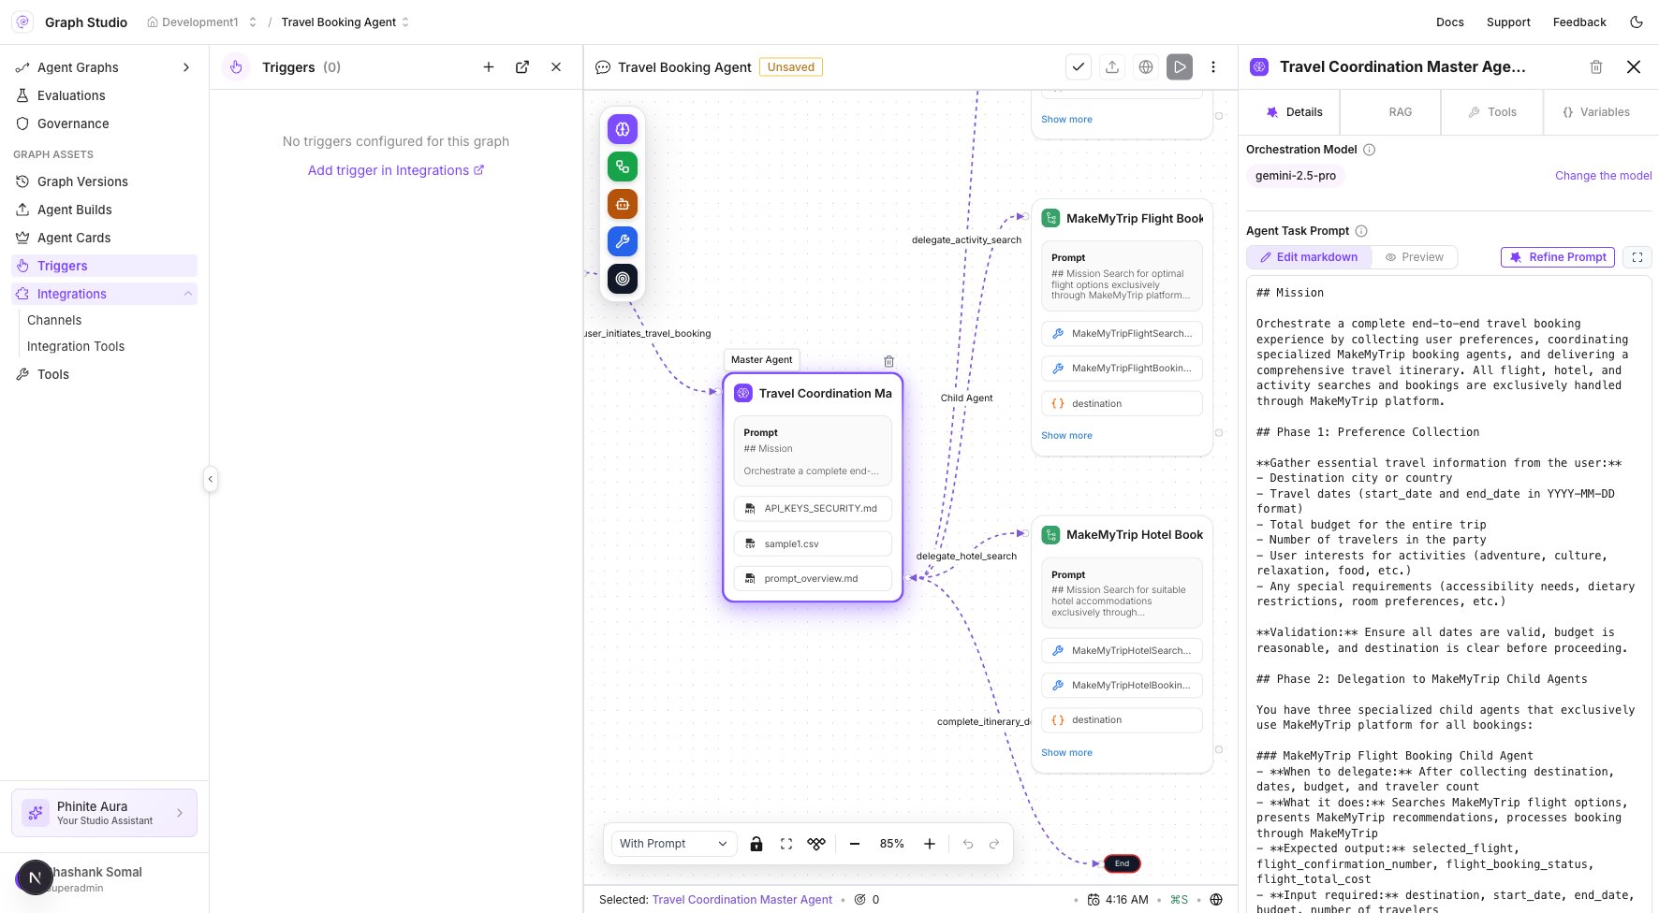Open the Support link
The height and width of the screenshot is (913, 1659).
click(1508, 22)
